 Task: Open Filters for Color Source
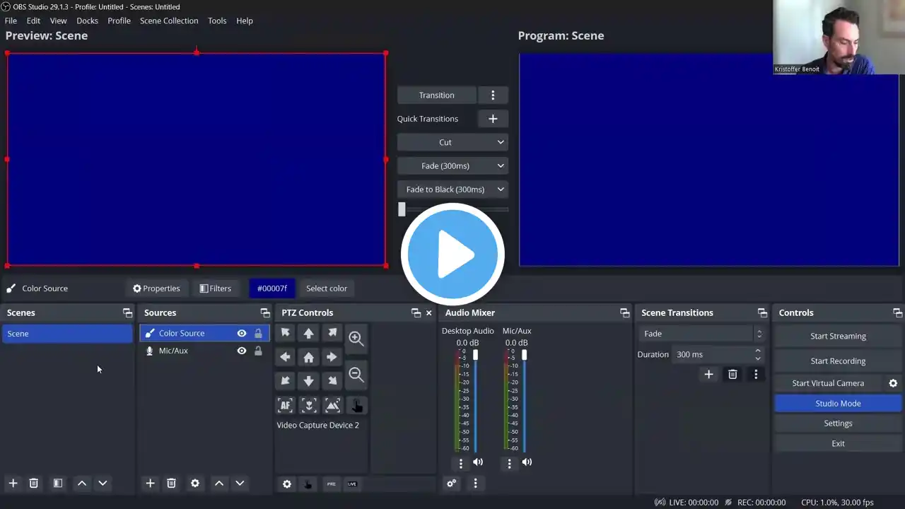216,288
